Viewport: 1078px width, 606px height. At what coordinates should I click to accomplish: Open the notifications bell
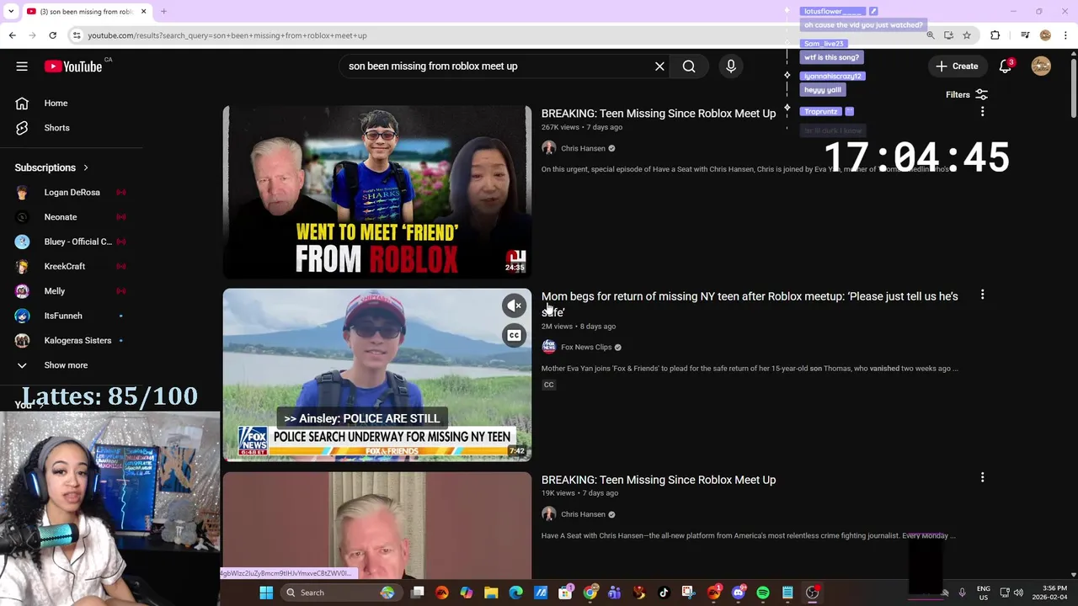(x=1005, y=66)
